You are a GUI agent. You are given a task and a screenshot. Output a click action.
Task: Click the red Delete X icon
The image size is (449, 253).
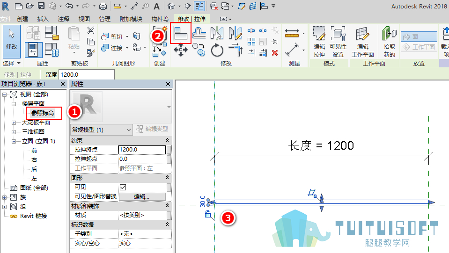275,52
